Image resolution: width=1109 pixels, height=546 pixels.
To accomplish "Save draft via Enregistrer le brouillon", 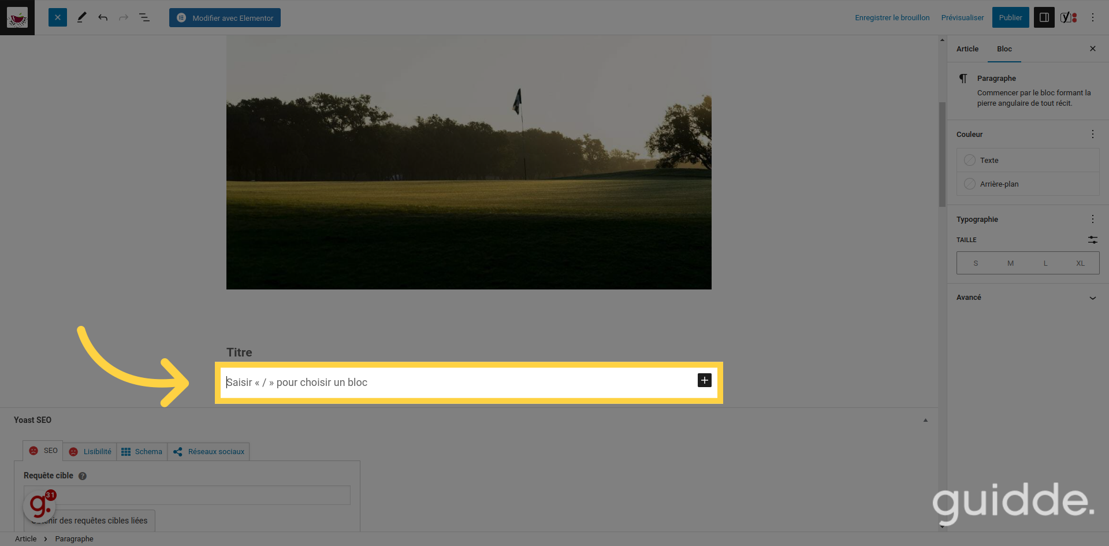I will (892, 18).
